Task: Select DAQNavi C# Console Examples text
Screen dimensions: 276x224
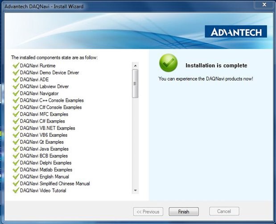Action: click(51, 107)
